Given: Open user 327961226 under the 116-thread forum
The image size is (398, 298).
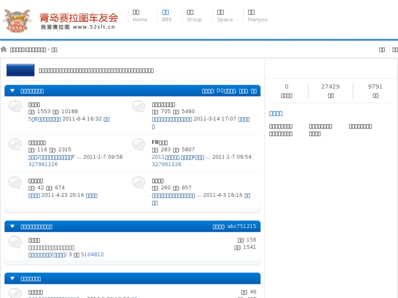Looking at the screenshot, I should point(43,165).
